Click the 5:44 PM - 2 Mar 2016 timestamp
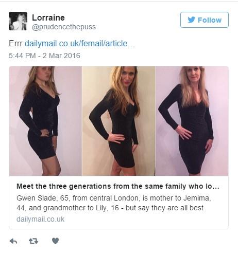 [x=44, y=56]
